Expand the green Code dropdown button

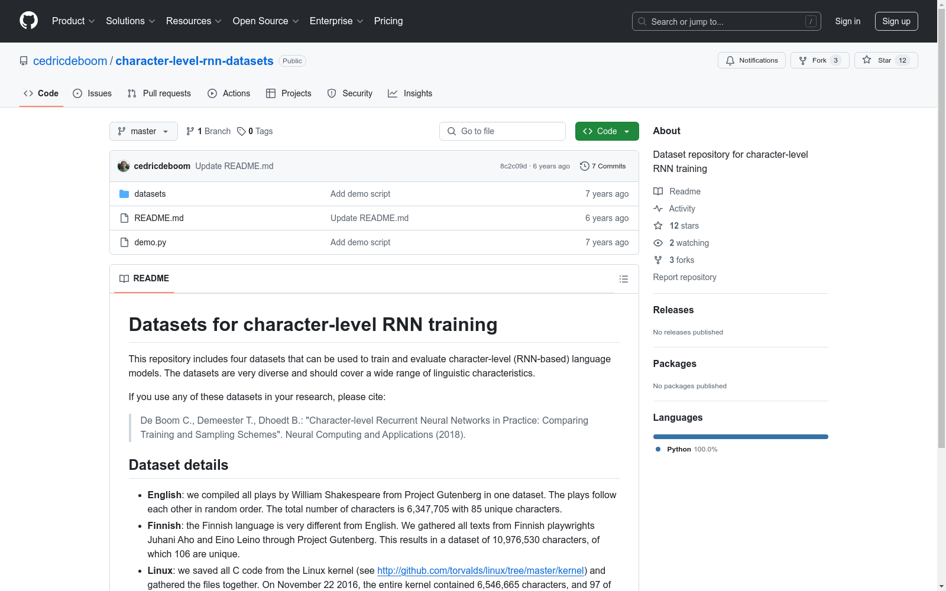(607, 131)
